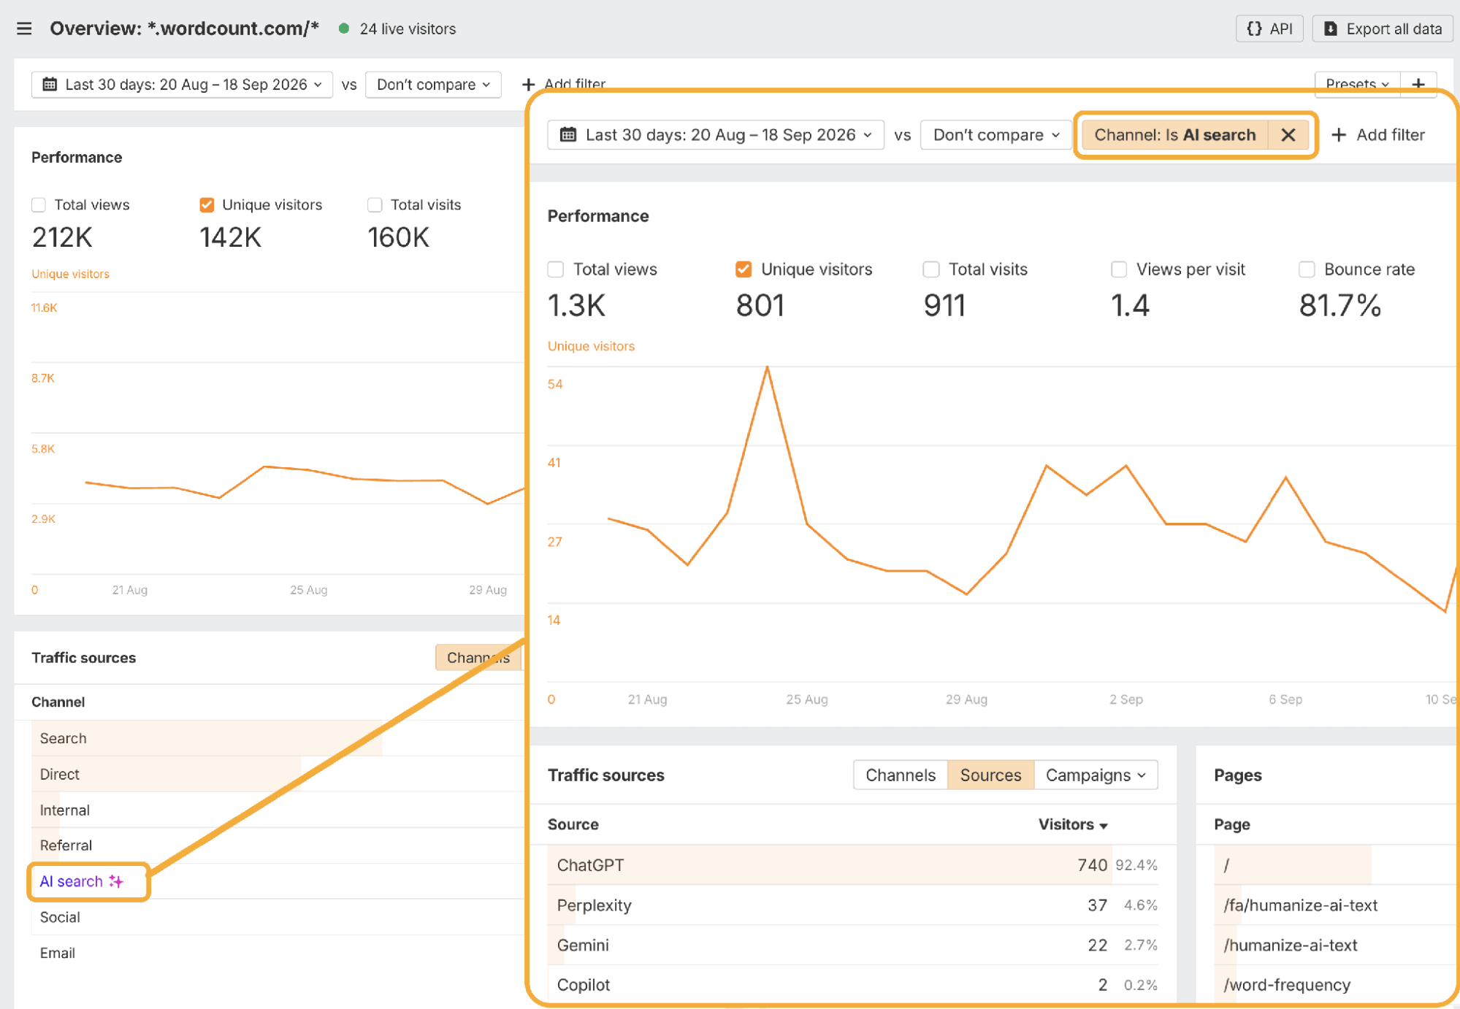Switch to Channels tab in zoomed Traffic sources
1460x1009 pixels.
900,775
